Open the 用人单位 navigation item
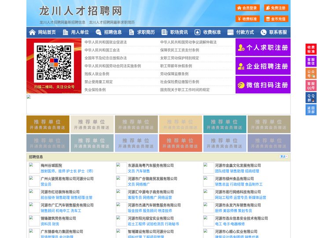 pos(80,32)
